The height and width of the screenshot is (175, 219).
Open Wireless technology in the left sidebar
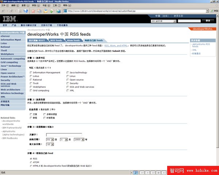[12, 93]
